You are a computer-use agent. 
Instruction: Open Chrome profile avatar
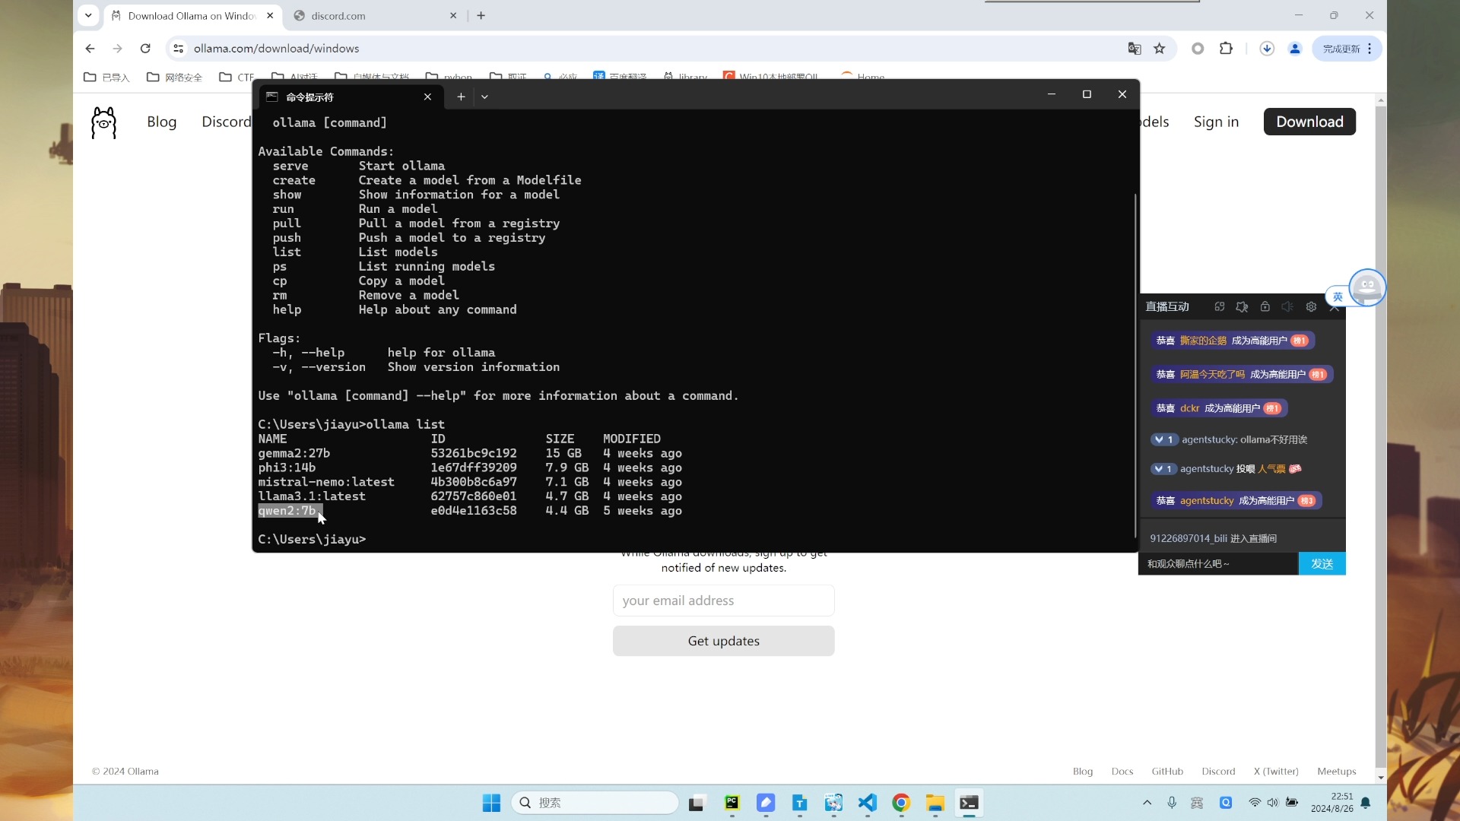coord(1295,49)
